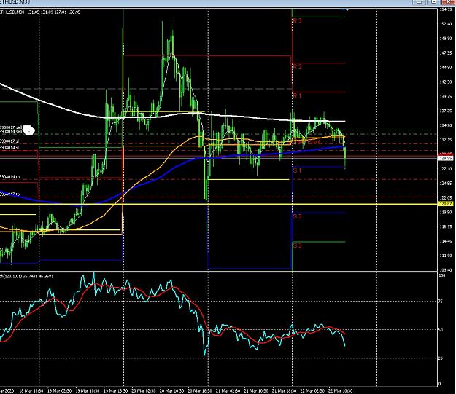Viewport: 456px width, 394px height.
Task: Select the S 3 support label
Action: point(297,245)
